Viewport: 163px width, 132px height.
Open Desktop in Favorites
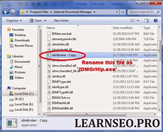pos(17,35)
